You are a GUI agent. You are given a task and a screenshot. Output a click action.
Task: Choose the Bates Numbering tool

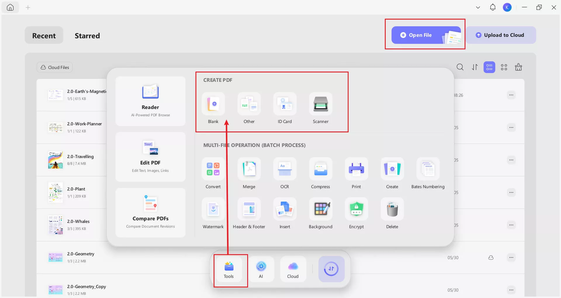(428, 174)
